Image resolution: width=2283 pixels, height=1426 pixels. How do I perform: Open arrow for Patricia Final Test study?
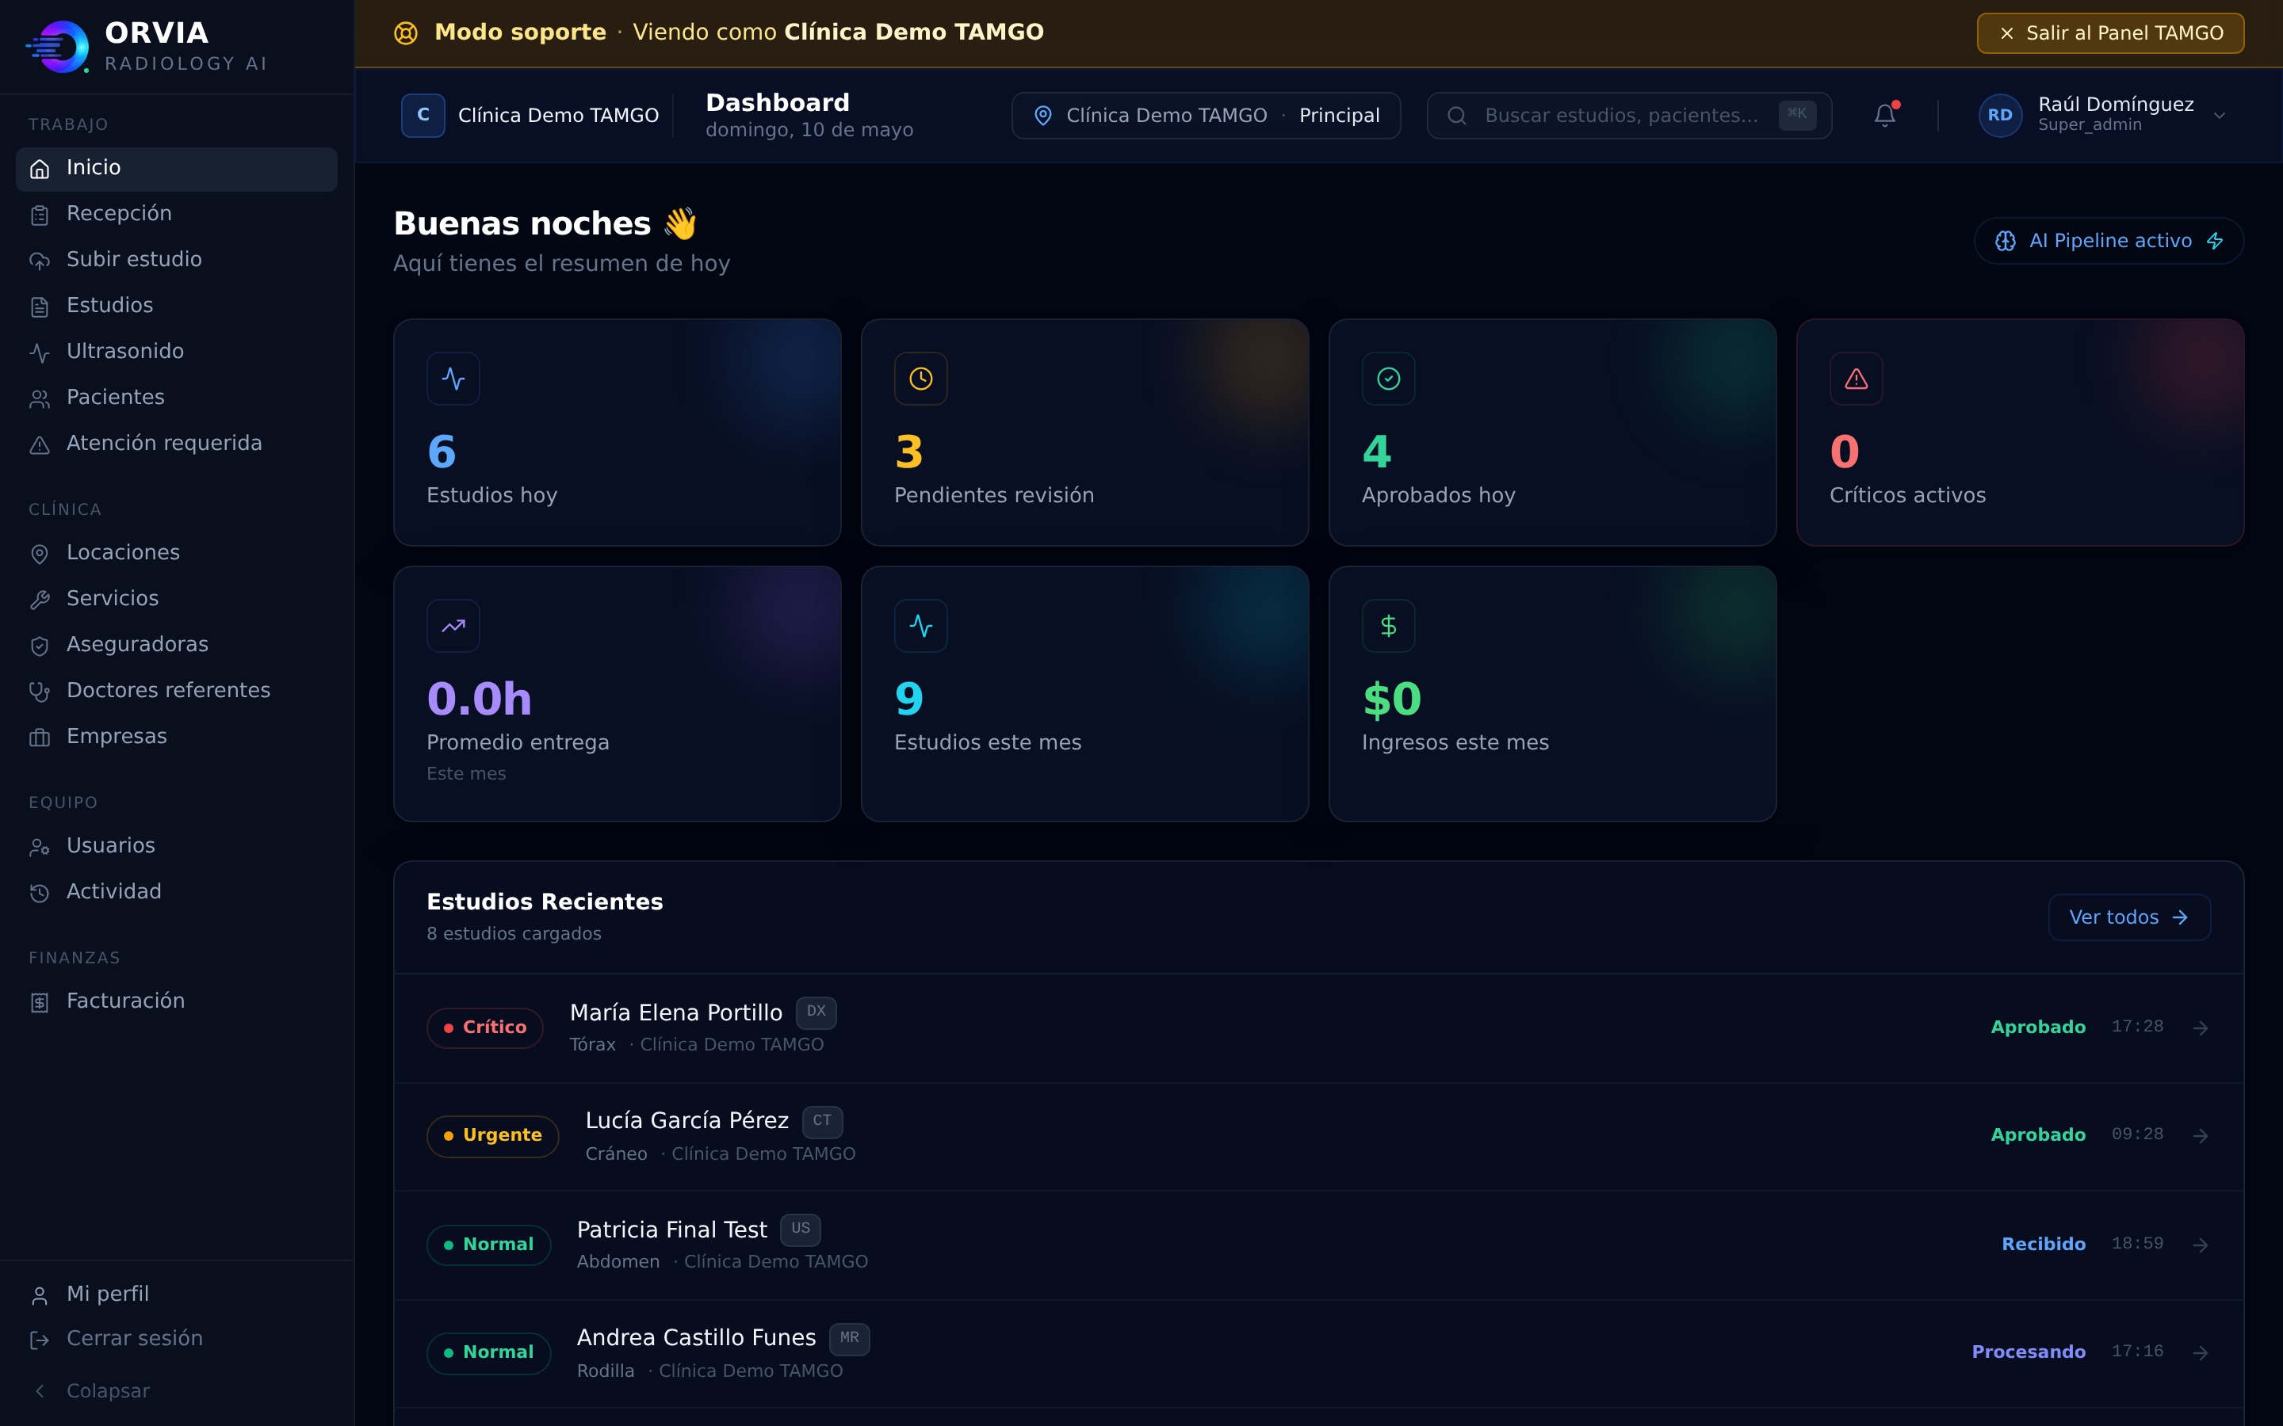click(x=2200, y=1245)
